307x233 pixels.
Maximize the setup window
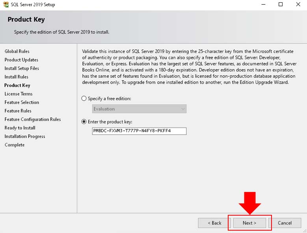tap(281, 4)
